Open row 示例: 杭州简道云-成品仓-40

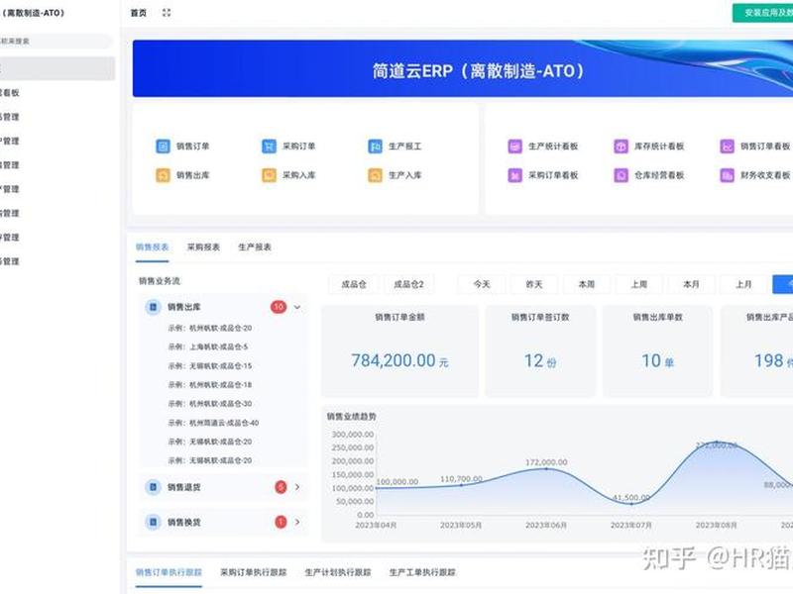click(213, 423)
